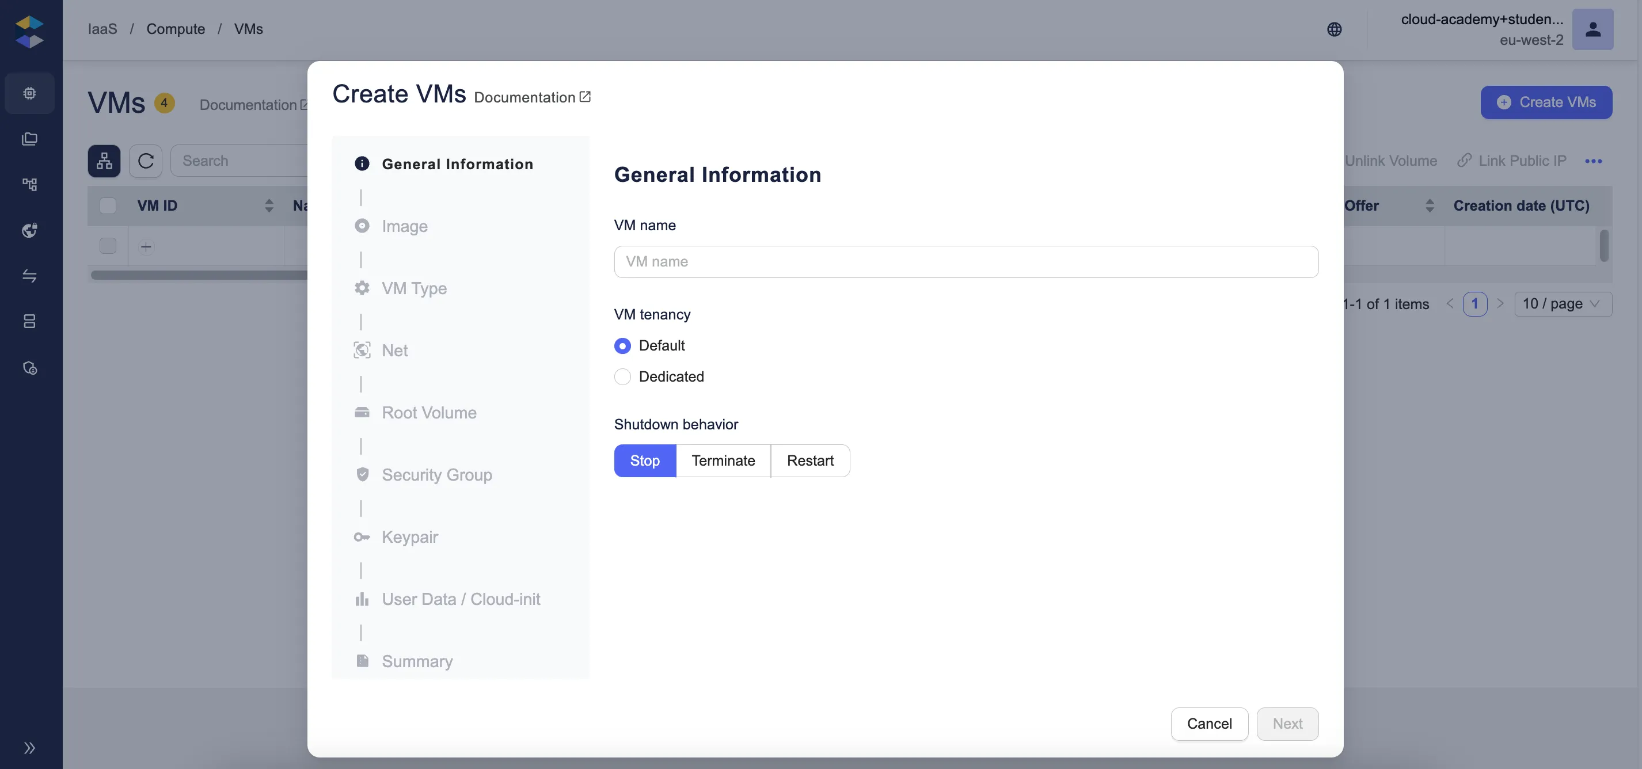
Task: Click the storage server icon in sidebar
Action: (x=29, y=321)
